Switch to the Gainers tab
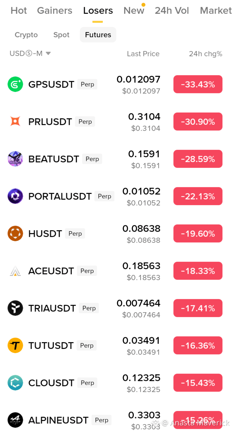 [55, 11]
